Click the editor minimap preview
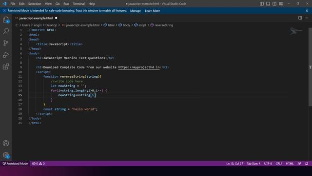This screenshot has width=312, height=176. tap(296, 31)
